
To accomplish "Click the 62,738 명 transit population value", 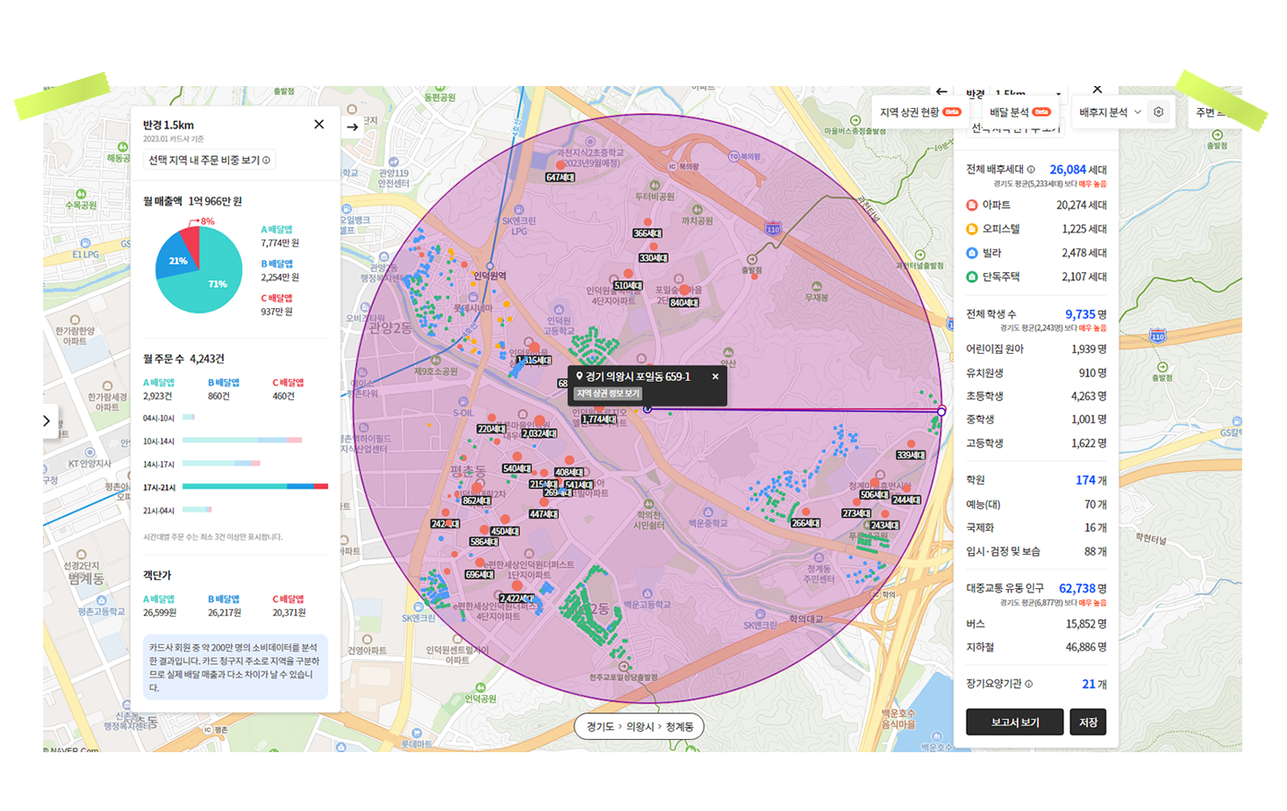I will tap(1083, 588).
